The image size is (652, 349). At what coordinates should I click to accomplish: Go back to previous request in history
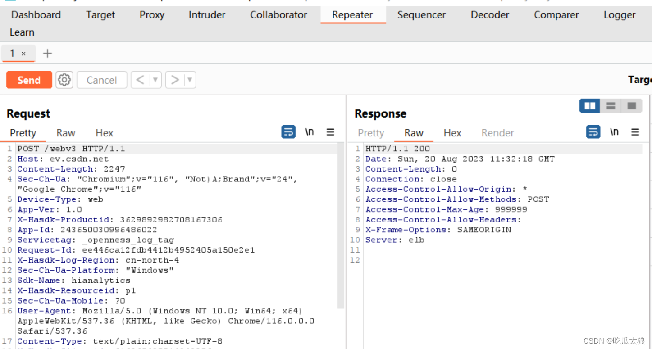[x=140, y=80]
